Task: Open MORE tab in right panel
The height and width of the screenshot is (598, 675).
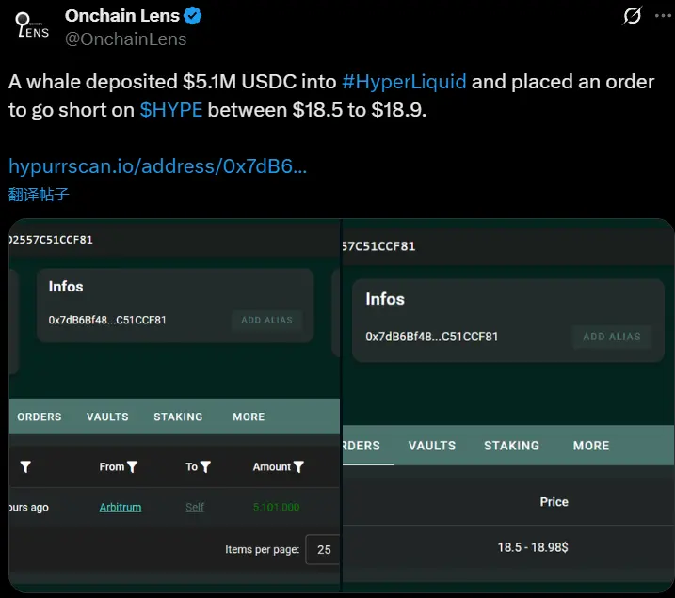Action: tap(591, 446)
